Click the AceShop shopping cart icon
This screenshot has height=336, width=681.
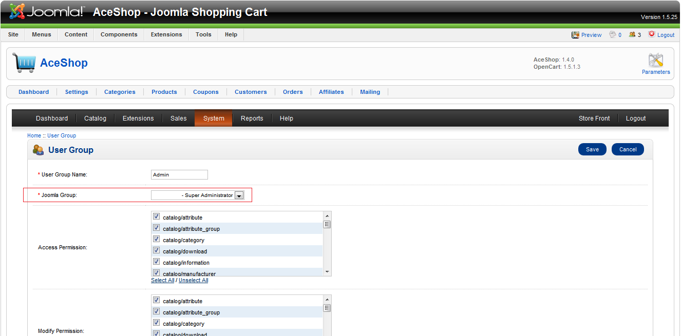(24, 63)
